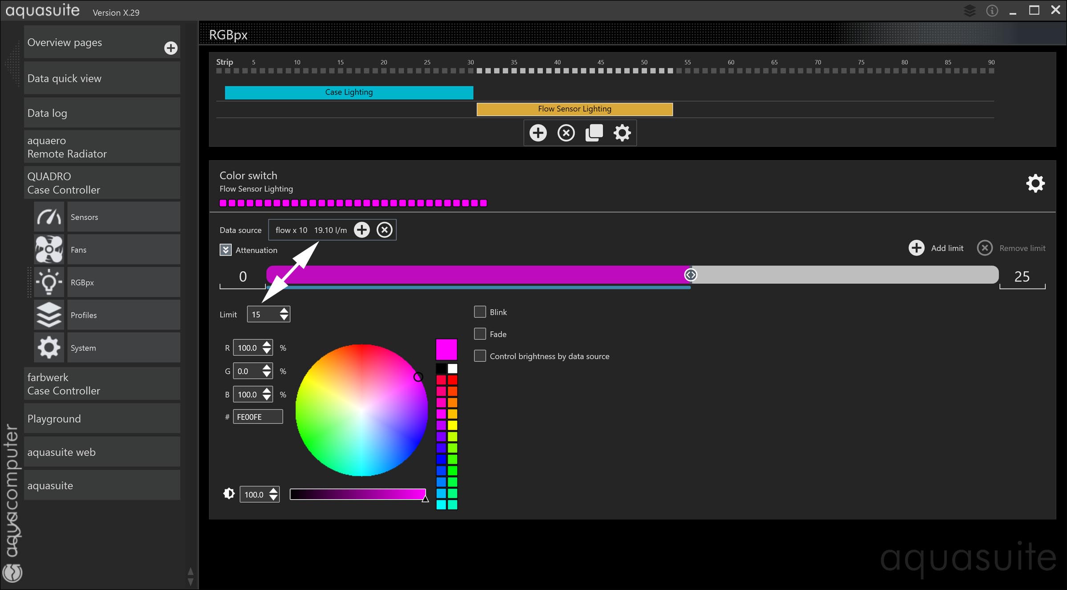The height and width of the screenshot is (590, 1067).
Task: Toggle Control brightness by data source
Action: (480, 356)
